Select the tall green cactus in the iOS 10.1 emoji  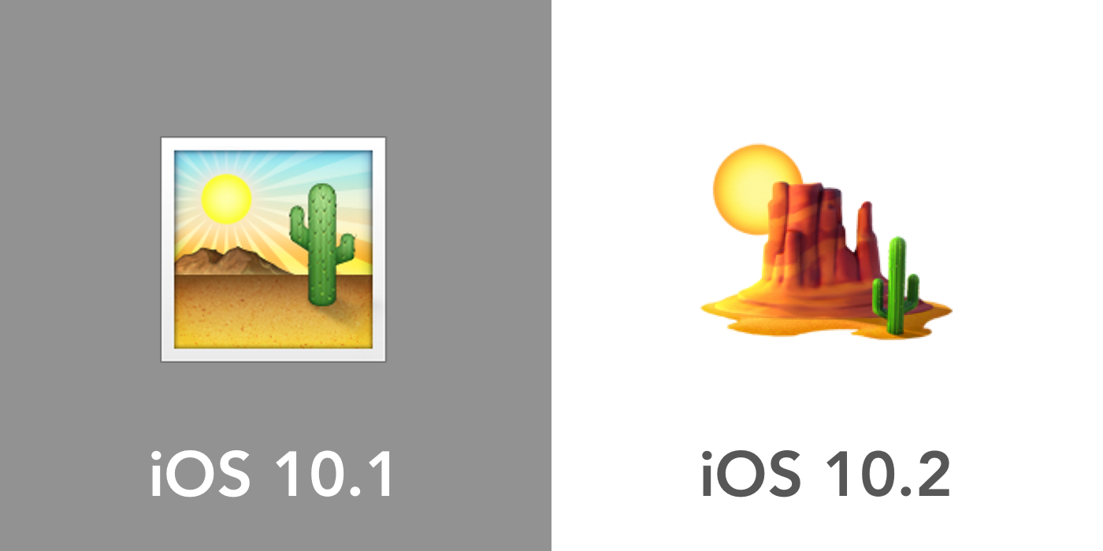pos(320,244)
